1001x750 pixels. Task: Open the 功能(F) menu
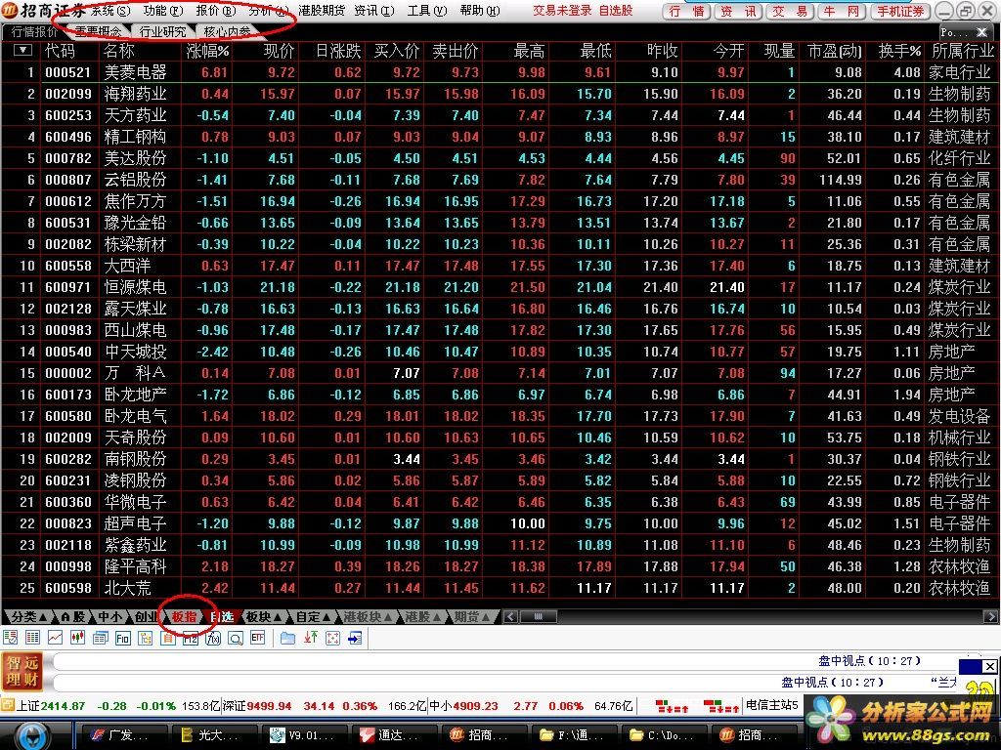[x=163, y=11]
